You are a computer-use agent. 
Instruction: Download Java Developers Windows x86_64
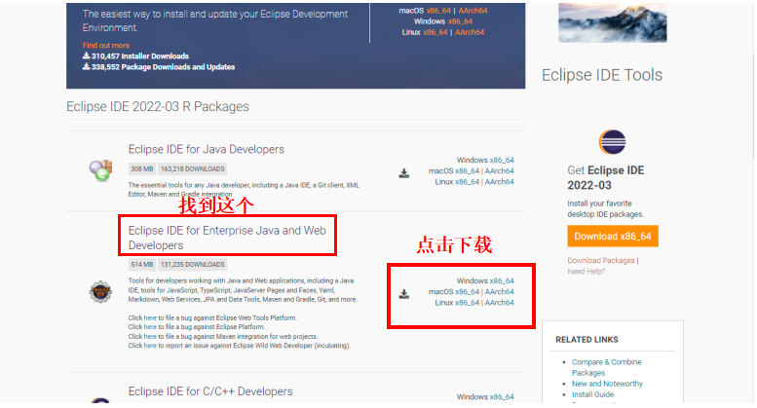502,160
